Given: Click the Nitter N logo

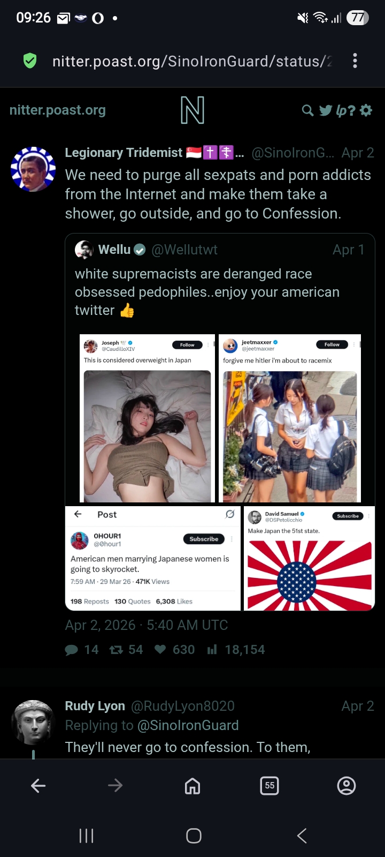Looking at the screenshot, I should pos(192,110).
